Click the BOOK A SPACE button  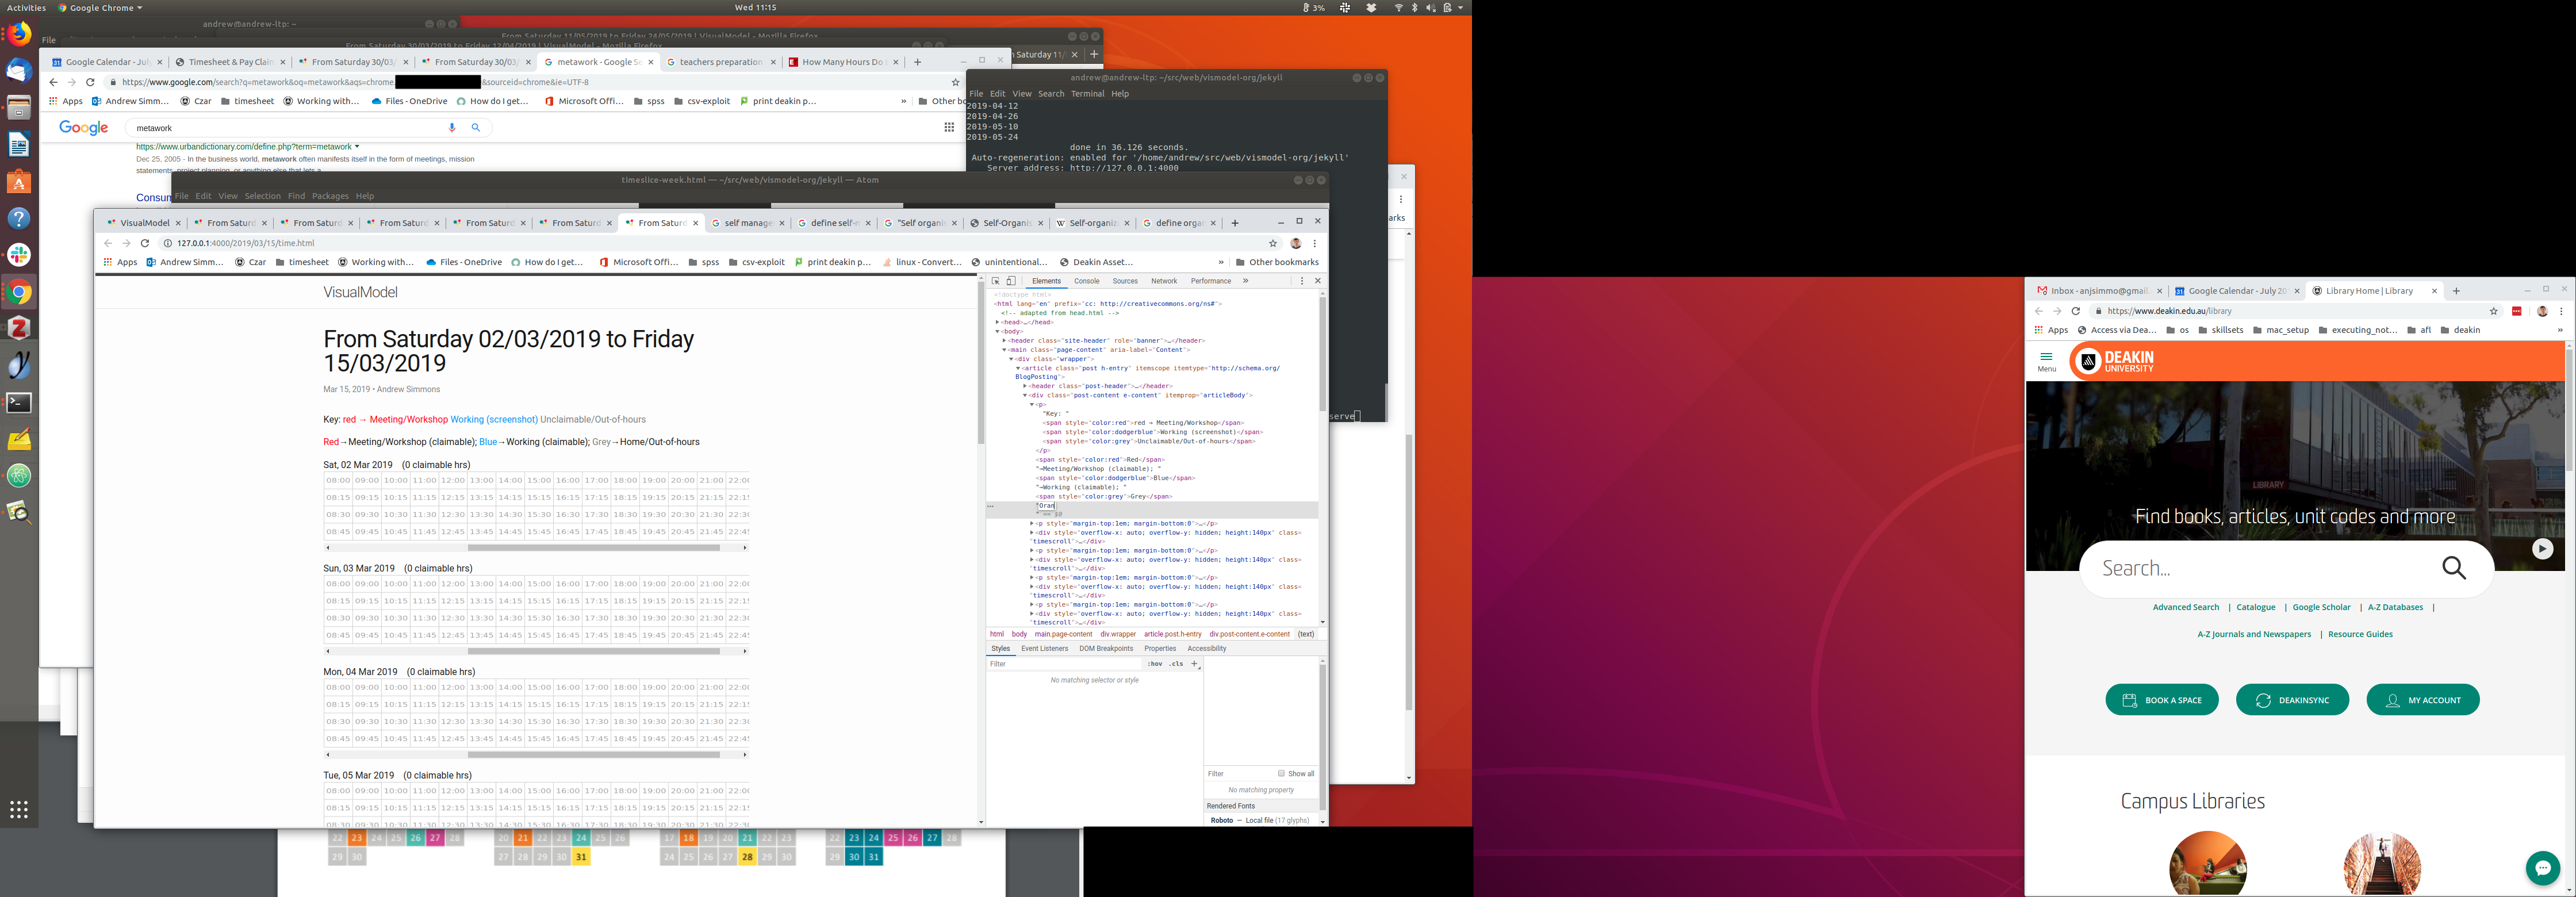point(2161,700)
